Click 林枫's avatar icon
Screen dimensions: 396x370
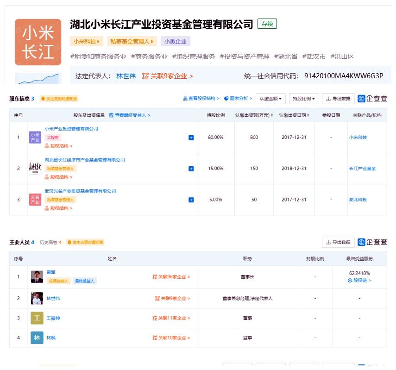(37, 338)
